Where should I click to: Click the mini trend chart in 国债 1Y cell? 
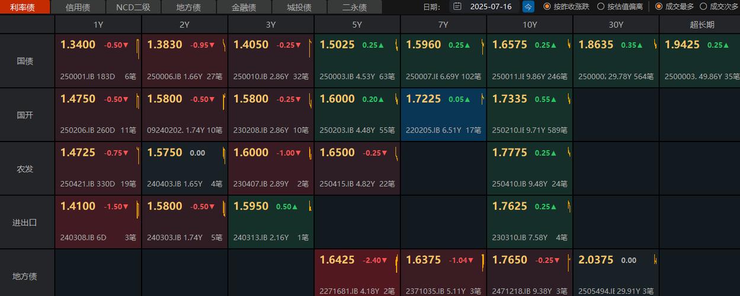pos(138,46)
